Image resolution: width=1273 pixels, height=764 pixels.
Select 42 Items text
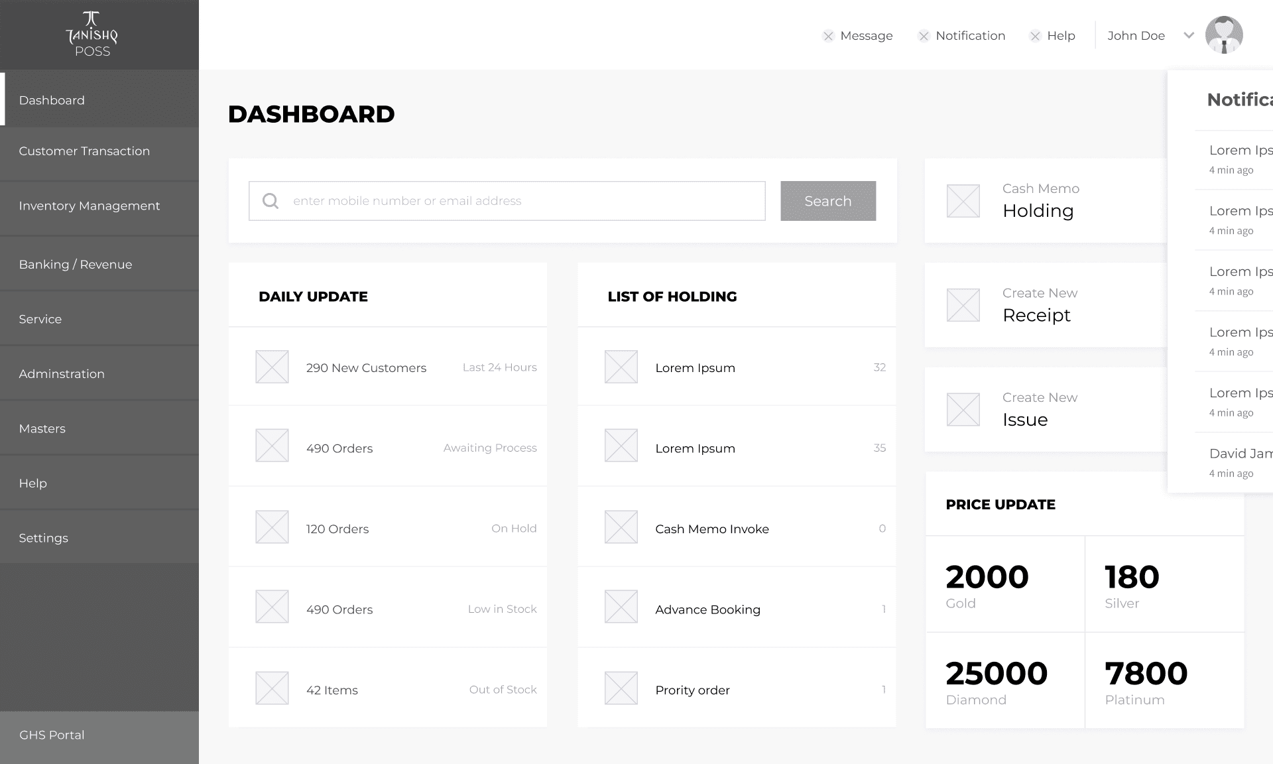coord(332,690)
